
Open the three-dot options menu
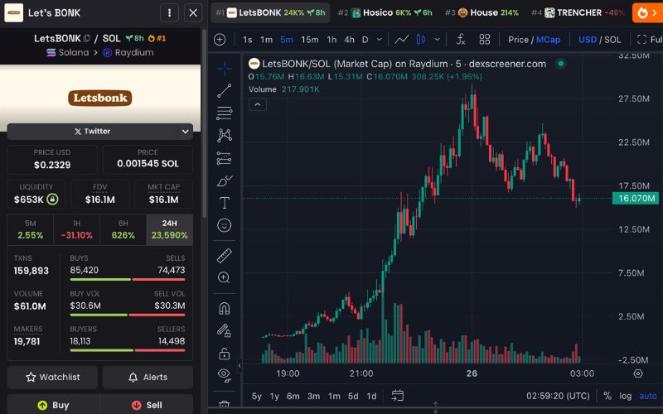[x=169, y=13]
